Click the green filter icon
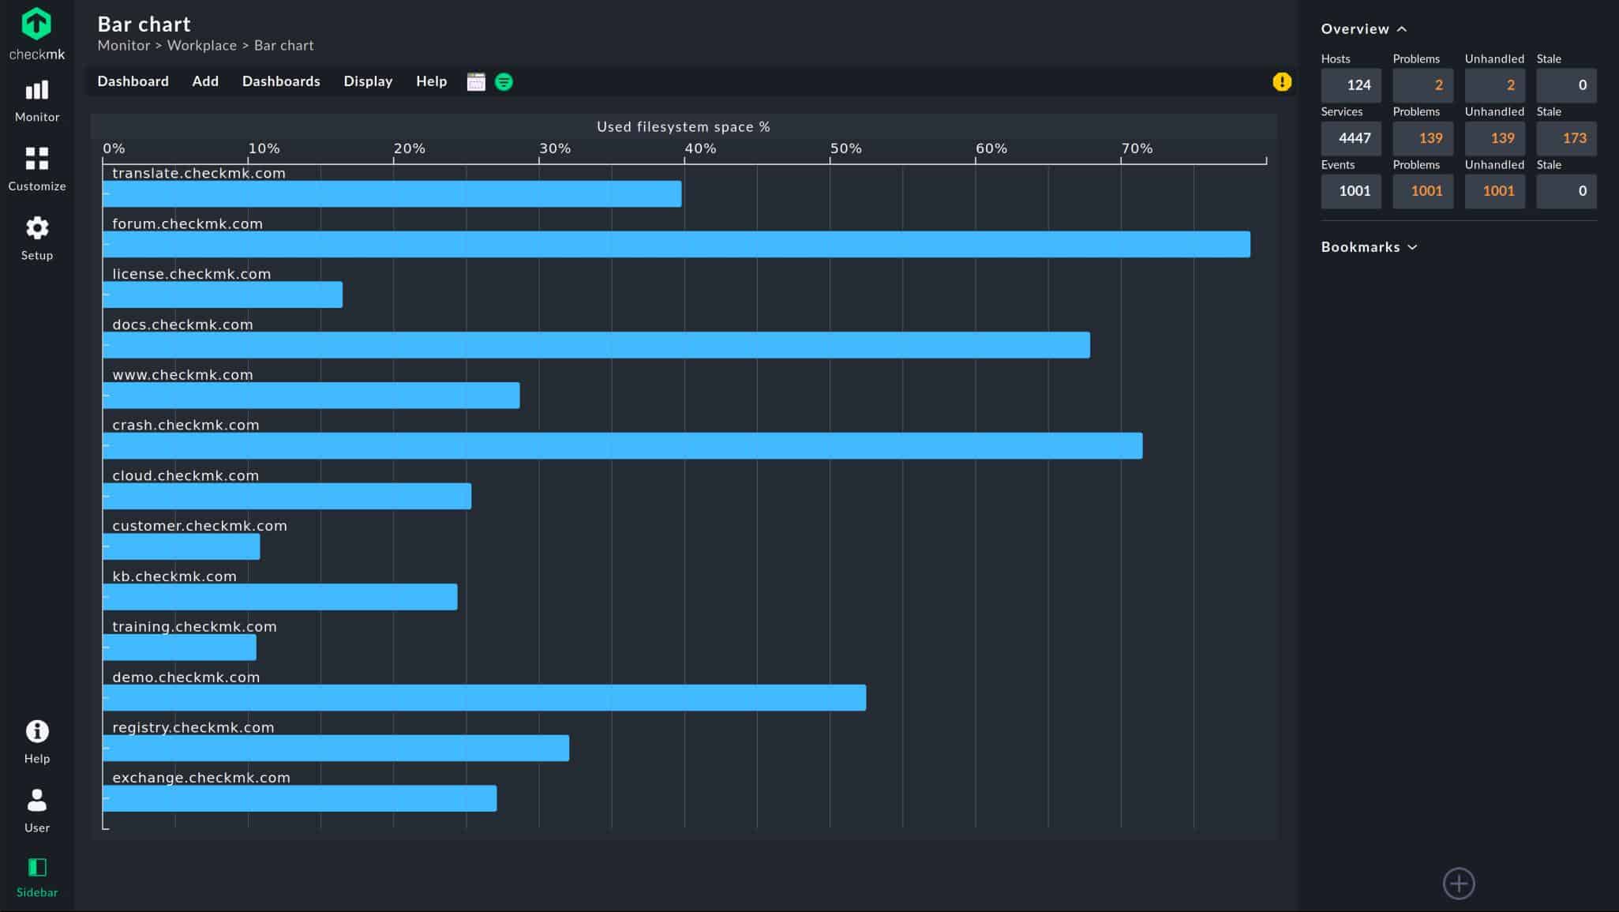The width and height of the screenshot is (1619, 912). [504, 81]
